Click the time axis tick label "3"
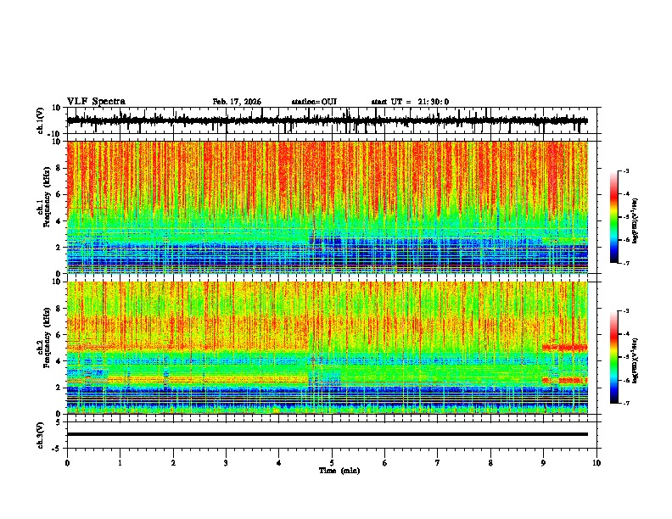 (x=226, y=463)
